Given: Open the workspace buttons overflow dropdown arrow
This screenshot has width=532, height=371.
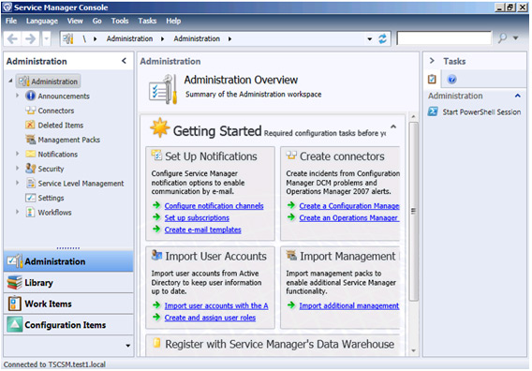Looking at the screenshot, I should coord(128,346).
